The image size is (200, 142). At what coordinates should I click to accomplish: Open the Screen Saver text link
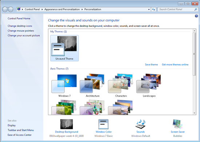pos(178,132)
